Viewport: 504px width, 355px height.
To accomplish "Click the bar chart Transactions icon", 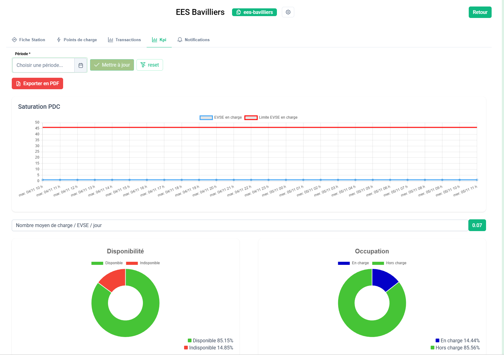I will (x=110, y=40).
